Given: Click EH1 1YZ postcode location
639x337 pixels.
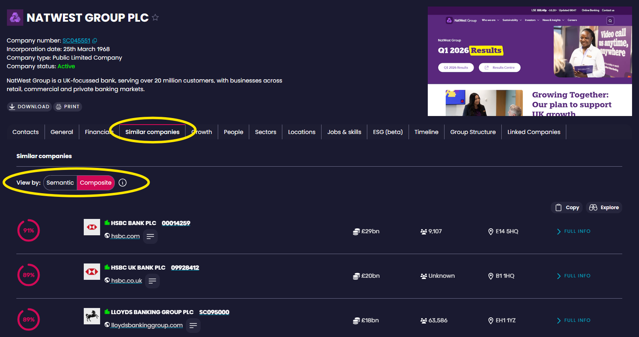Looking at the screenshot, I should tap(502, 320).
